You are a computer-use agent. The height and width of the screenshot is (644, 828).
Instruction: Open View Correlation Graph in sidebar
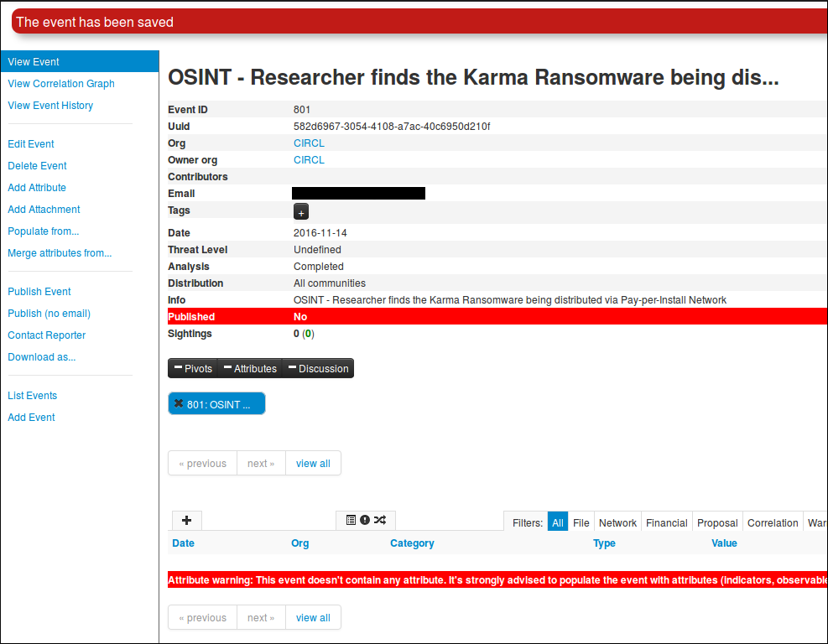point(61,84)
